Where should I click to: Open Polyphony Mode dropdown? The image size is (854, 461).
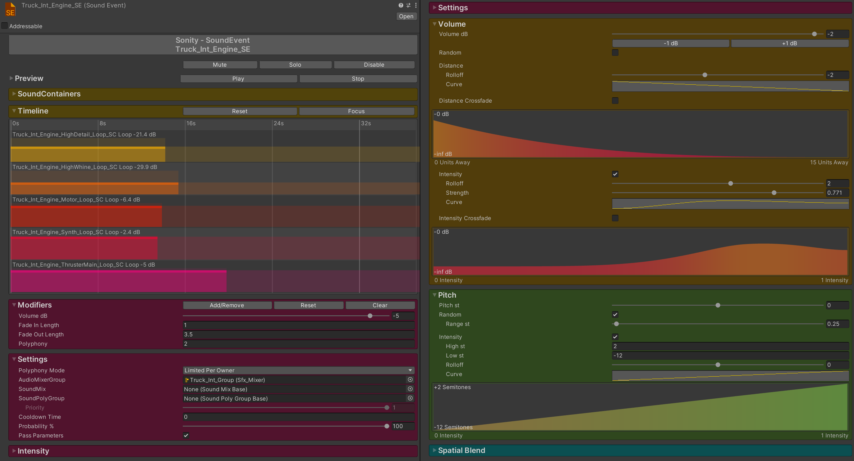pos(298,370)
